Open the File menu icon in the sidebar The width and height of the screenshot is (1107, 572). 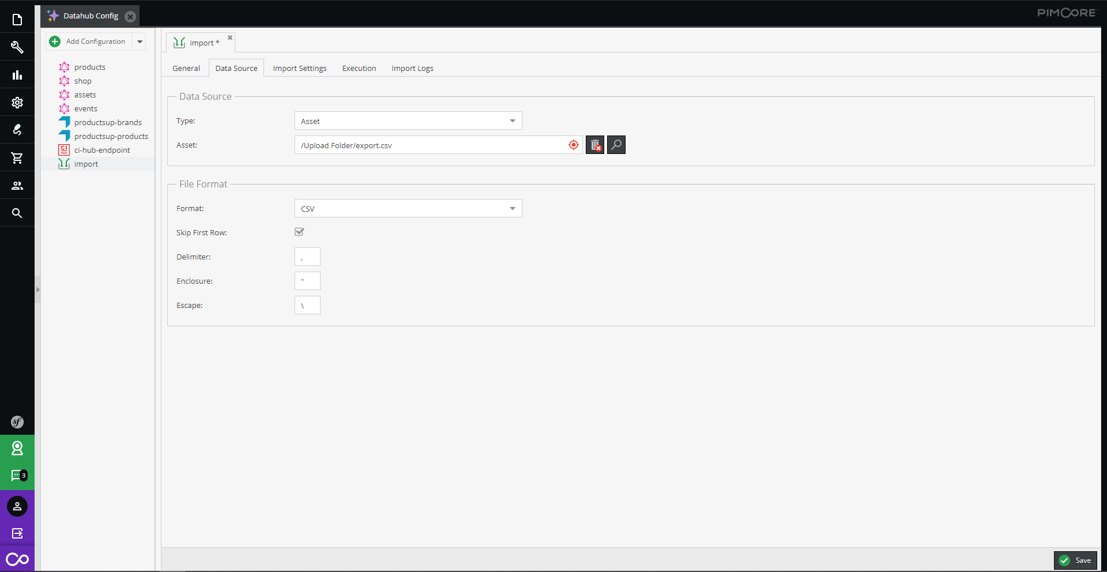[x=17, y=20]
